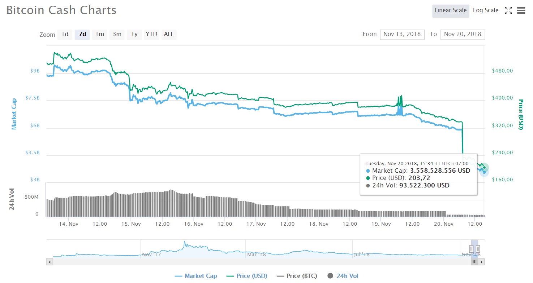Viewport: 533px width, 283px height.
Task: Set zoom range to 1m
Action: 100,34
